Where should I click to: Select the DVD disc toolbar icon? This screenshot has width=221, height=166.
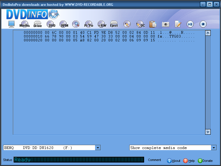(x=51, y=24)
